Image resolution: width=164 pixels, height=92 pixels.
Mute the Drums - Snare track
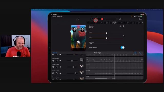click(53, 73)
